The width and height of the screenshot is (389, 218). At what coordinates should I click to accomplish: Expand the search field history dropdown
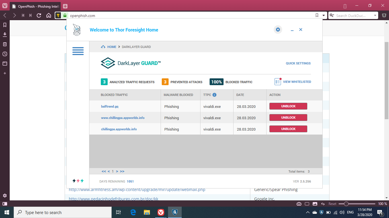pyautogui.click(x=375, y=16)
